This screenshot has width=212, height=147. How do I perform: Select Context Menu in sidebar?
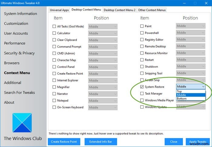(17, 73)
